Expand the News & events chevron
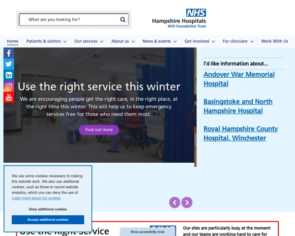295x236 pixels. tap(175, 41)
